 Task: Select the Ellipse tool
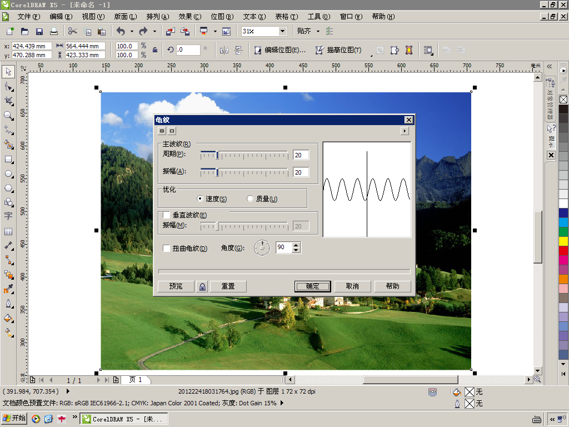tap(8, 174)
